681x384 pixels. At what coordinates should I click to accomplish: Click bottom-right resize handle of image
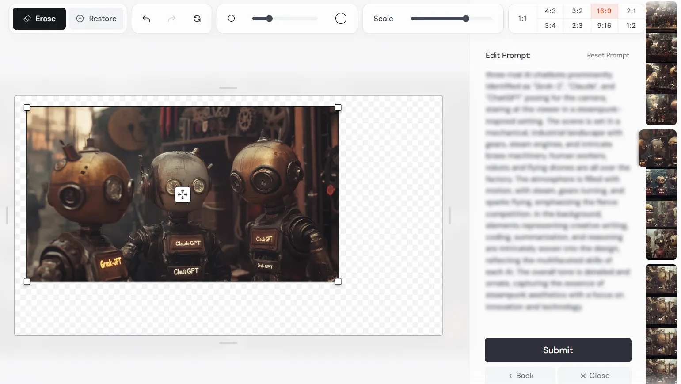(x=338, y=281)
